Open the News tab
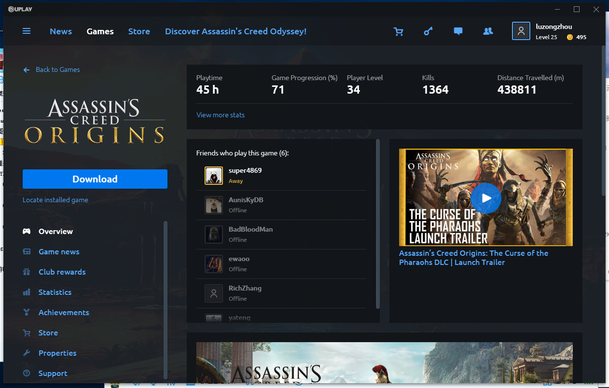609x388 pixels. pos(61,31)
